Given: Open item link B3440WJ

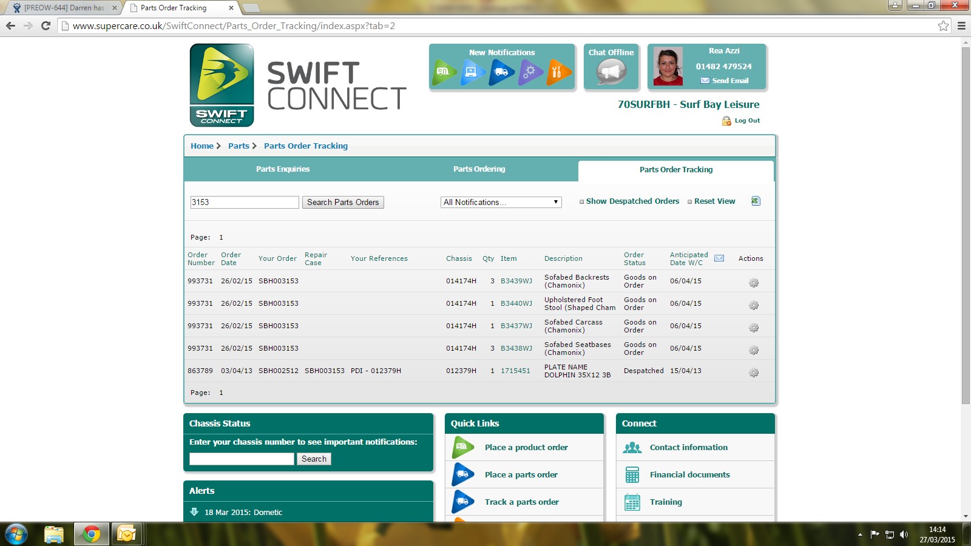Looking at the screenshot, I should (516, 303).
